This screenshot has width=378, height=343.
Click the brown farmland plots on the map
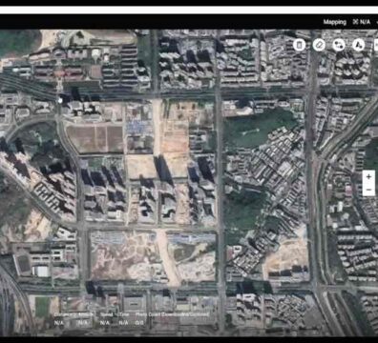(95, 139)
